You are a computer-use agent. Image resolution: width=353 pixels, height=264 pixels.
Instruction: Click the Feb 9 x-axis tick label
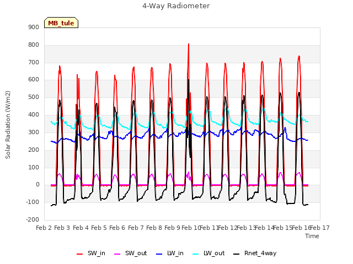tap(172, 228)
